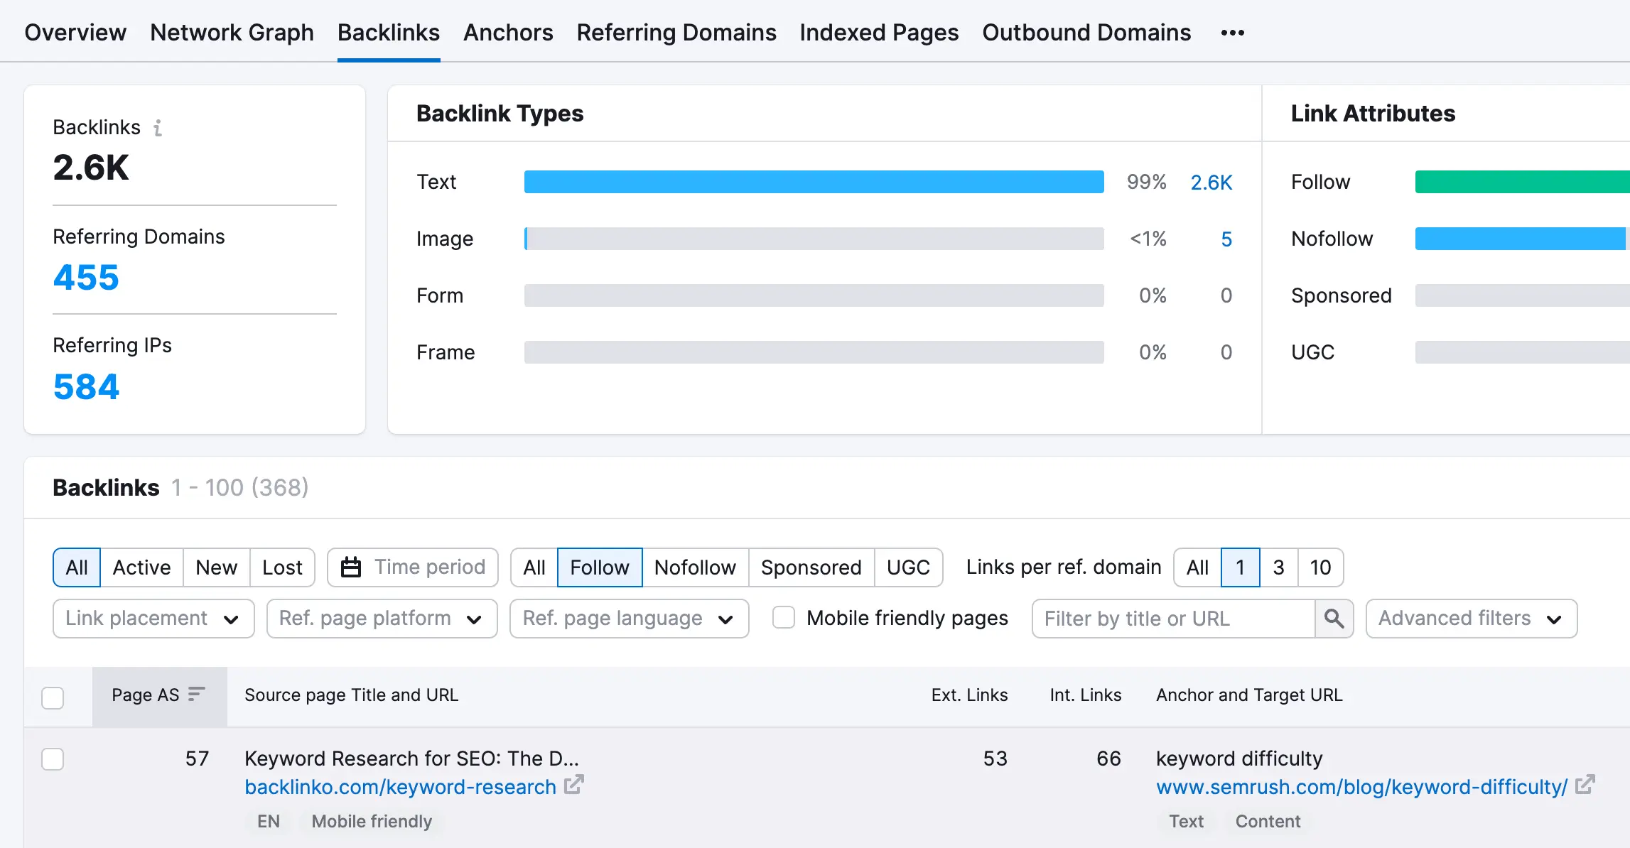The height and width of the screenshot is (848, 1630).
Task: Click the calendar icon in Time period
Action: (351, 567)
